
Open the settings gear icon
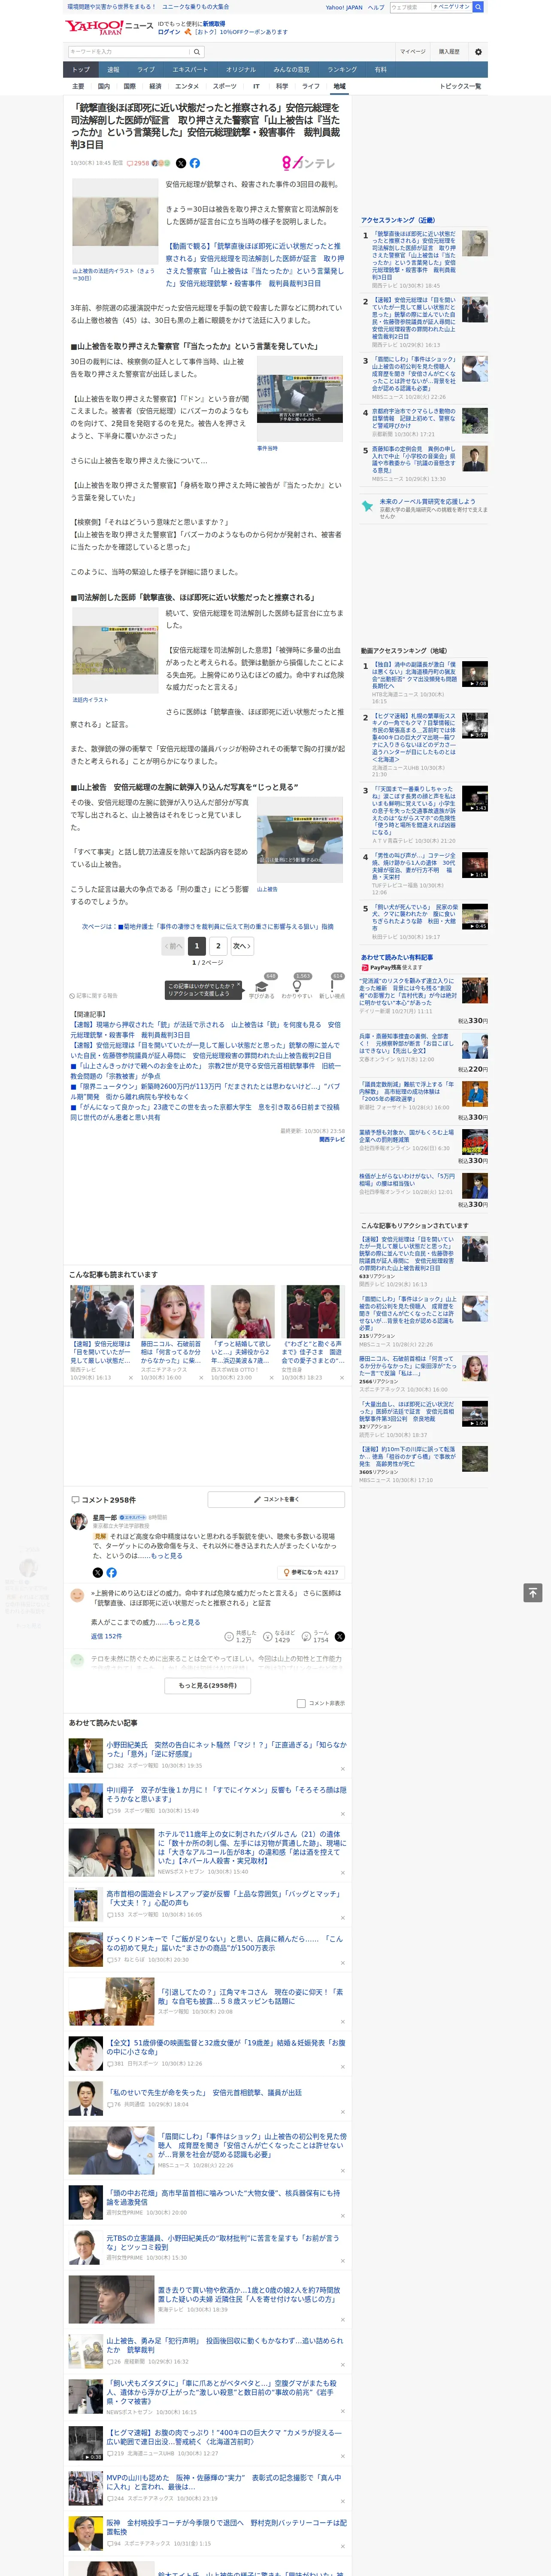478,52
